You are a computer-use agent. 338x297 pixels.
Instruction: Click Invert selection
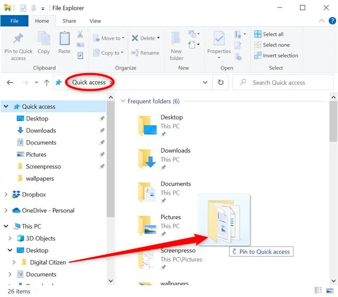(276, 55)
